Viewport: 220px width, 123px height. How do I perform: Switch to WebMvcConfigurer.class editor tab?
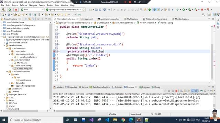(x=156, y=19)
